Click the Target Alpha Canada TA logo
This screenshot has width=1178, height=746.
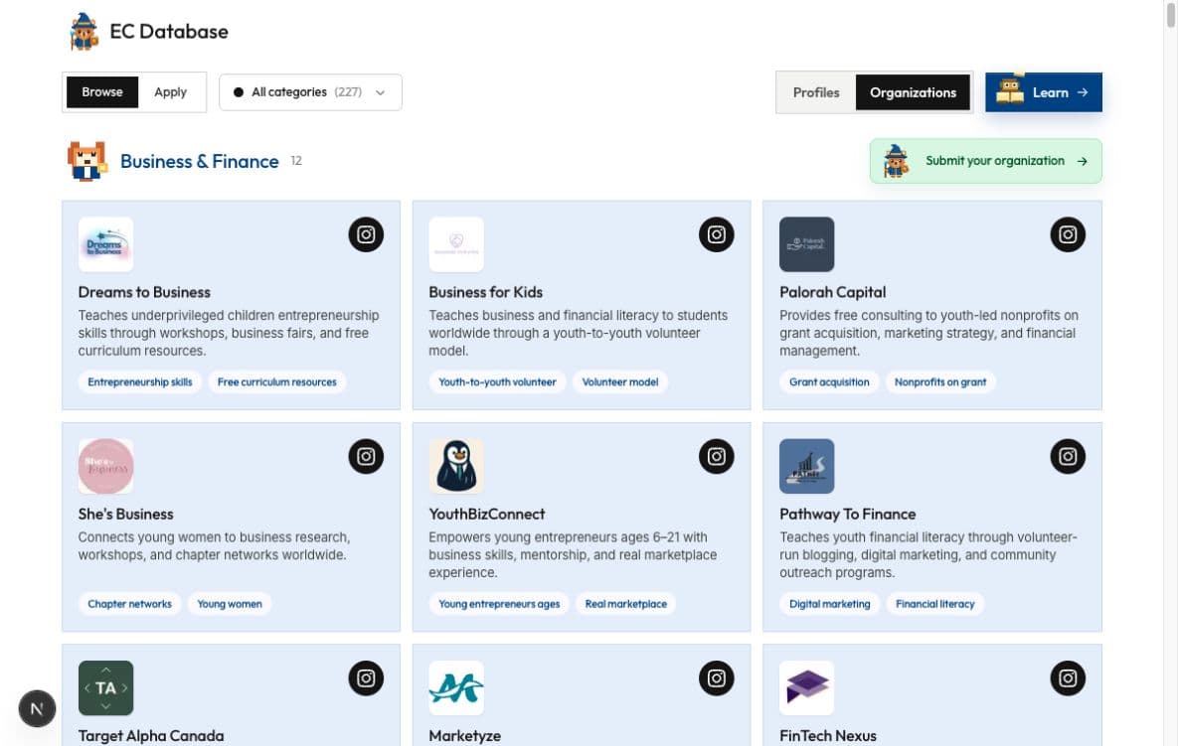pos(106,688)
